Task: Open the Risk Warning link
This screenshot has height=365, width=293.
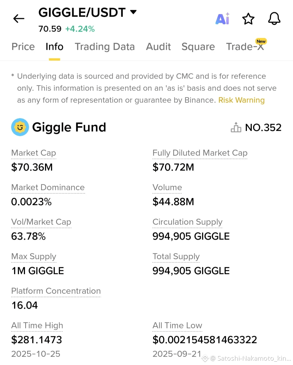Action: pos(241,100)
